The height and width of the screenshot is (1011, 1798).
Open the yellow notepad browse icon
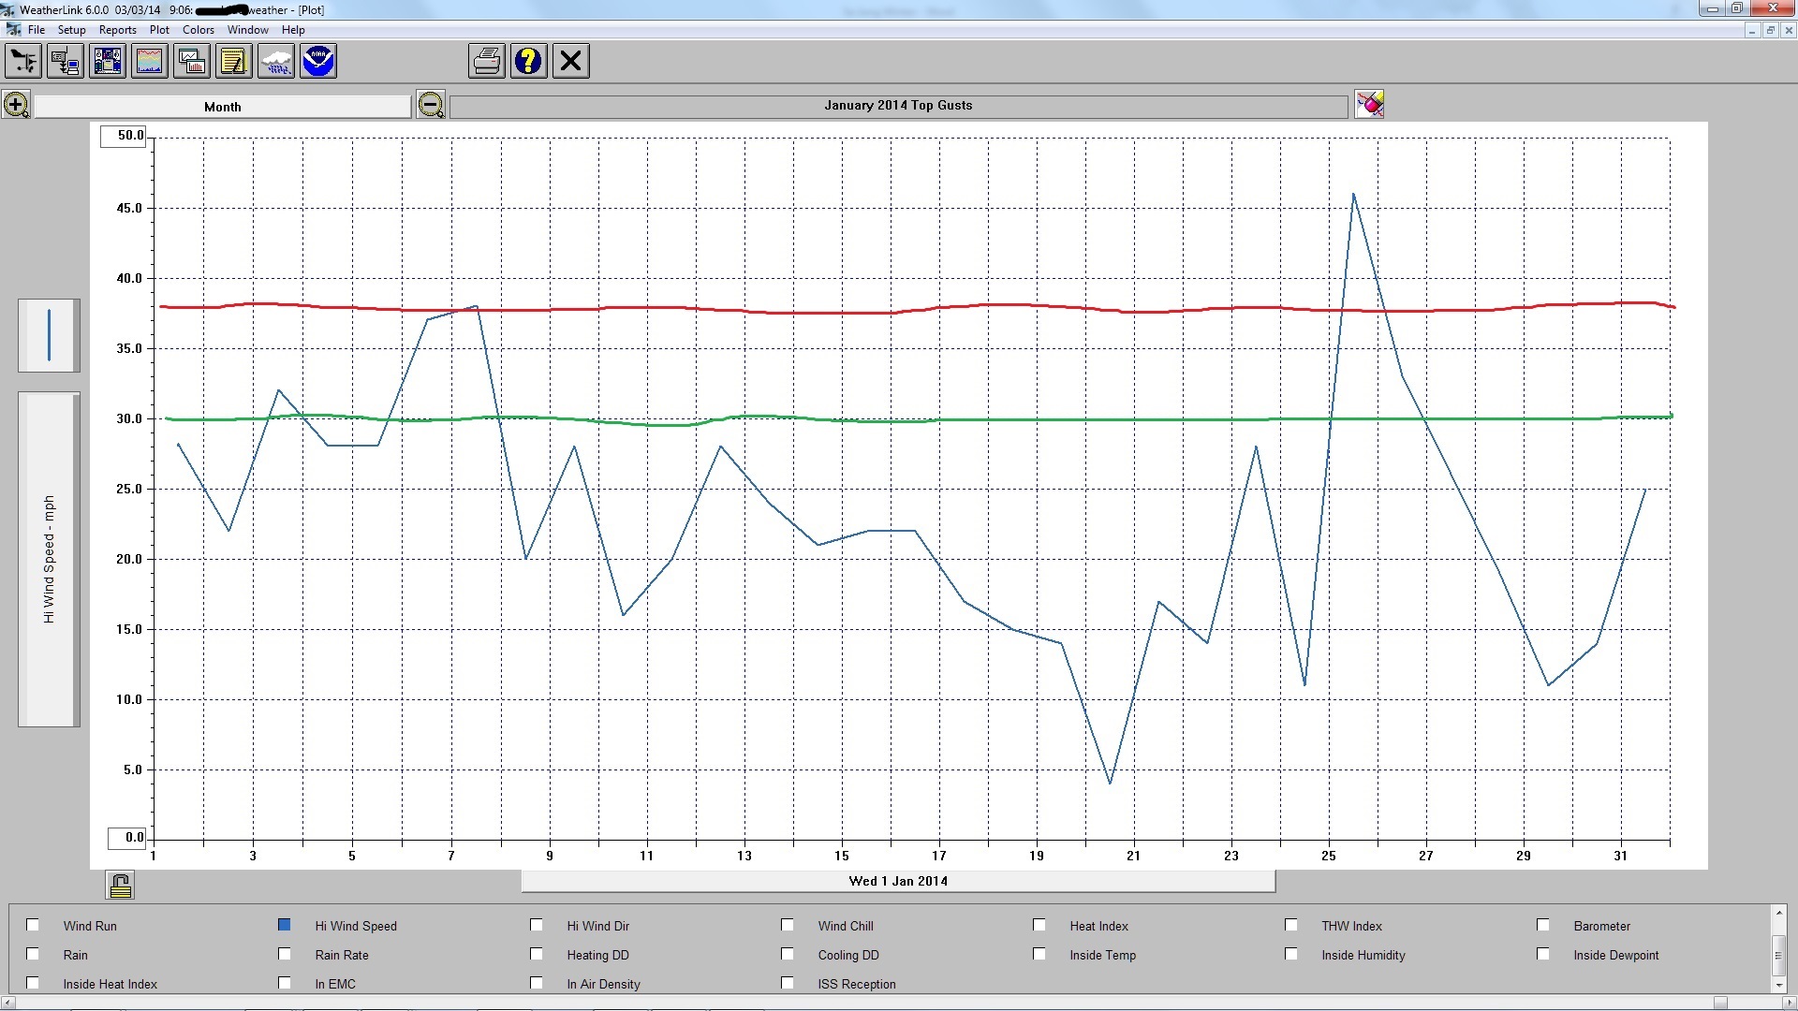[234, 62]
